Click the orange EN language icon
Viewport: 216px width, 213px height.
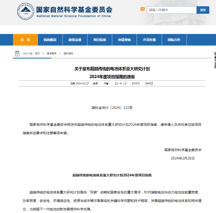(143, 9)
